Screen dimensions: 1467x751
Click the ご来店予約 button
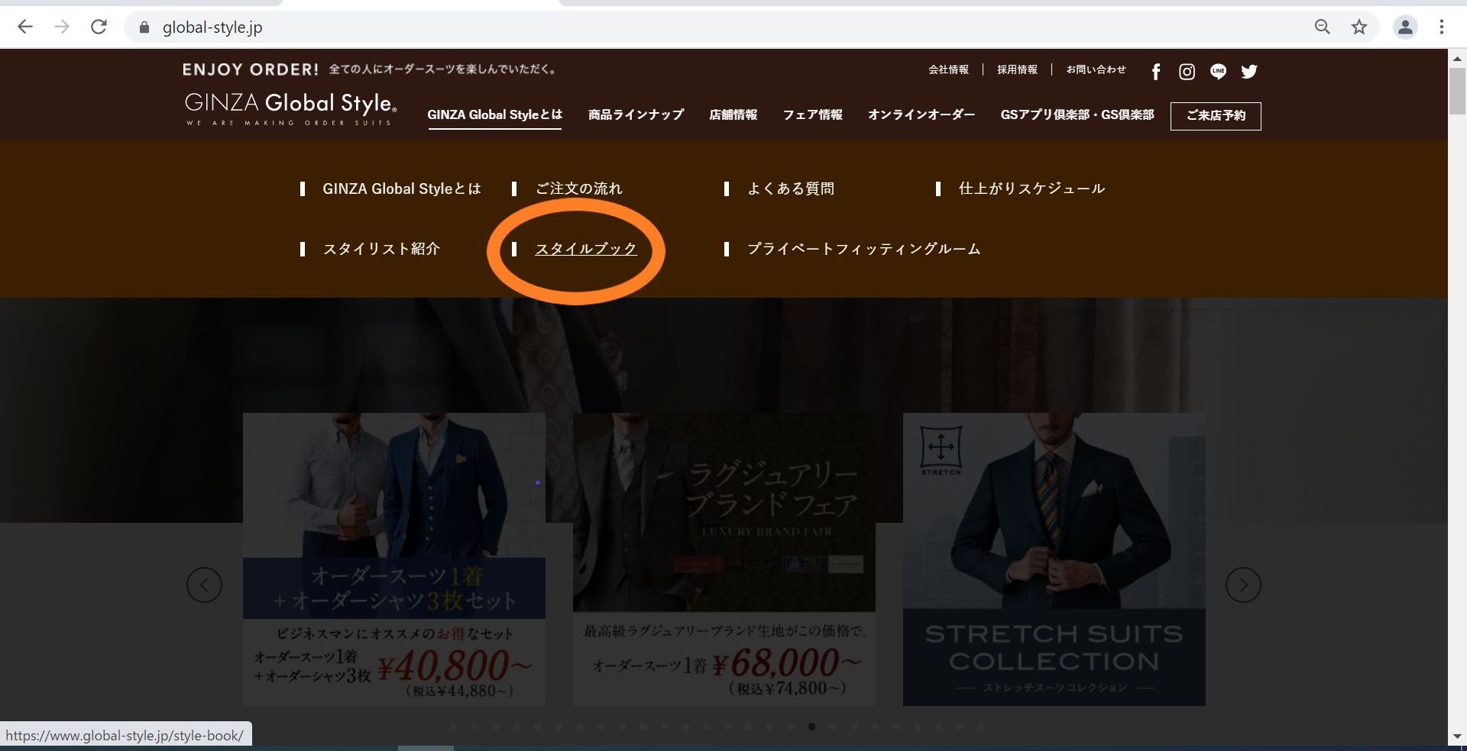point(1215,116)
